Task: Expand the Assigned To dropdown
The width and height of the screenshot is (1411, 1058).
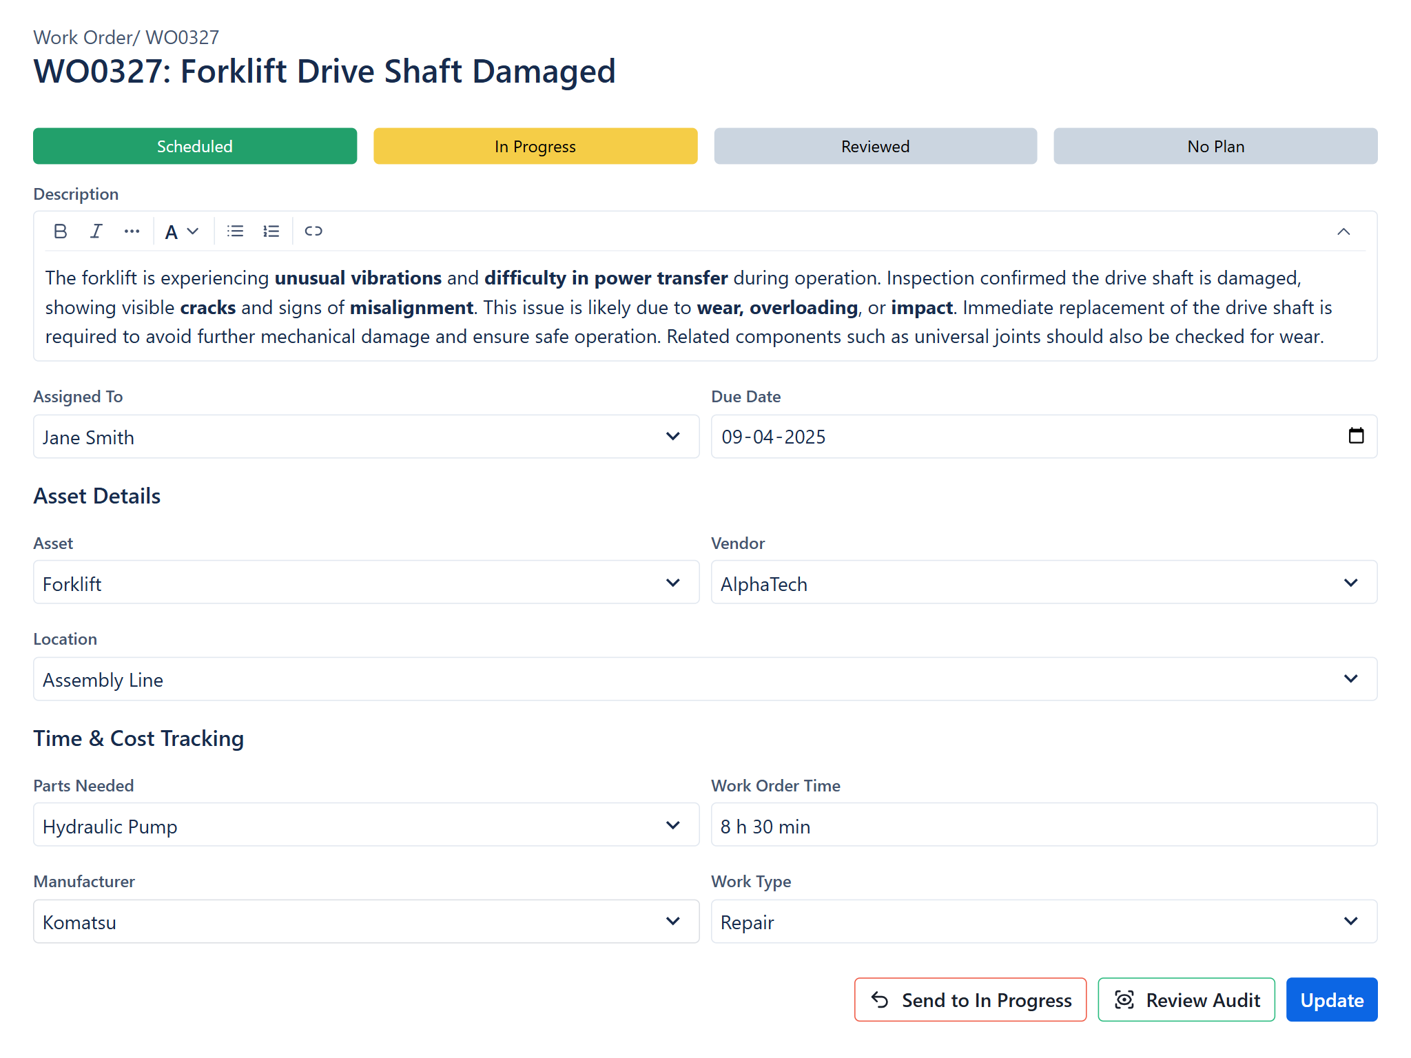Action: pos(367,437)
